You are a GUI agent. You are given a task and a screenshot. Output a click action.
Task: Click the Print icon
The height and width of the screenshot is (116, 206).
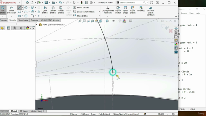[53, 3]
